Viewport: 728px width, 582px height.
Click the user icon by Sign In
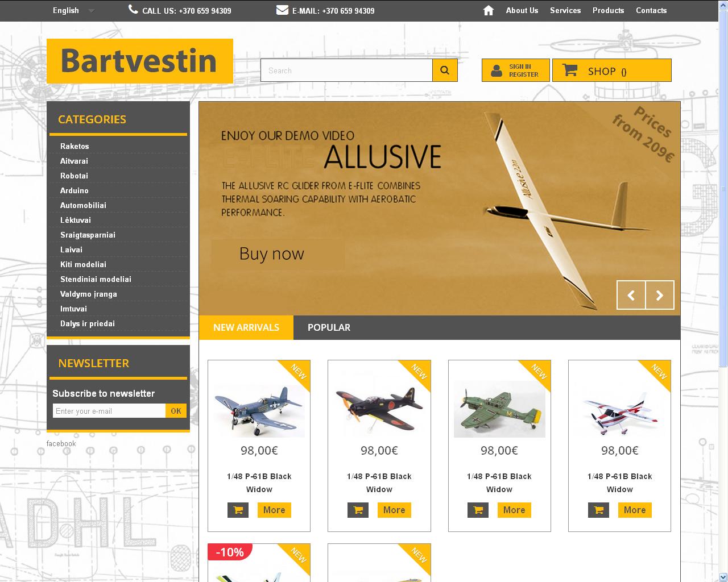(x=497, y=70)
